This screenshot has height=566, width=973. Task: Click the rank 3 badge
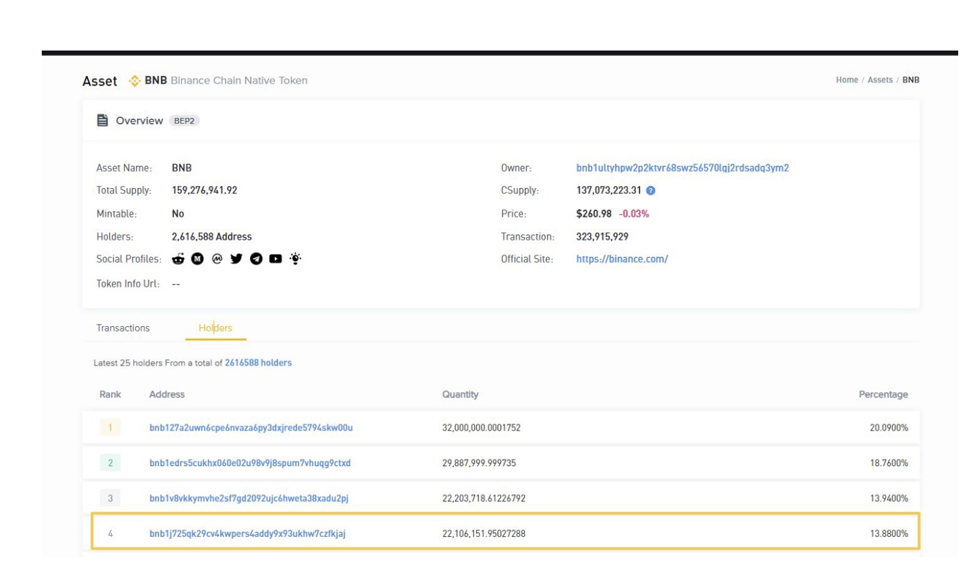pyautogui.click(x=110, y=499)
